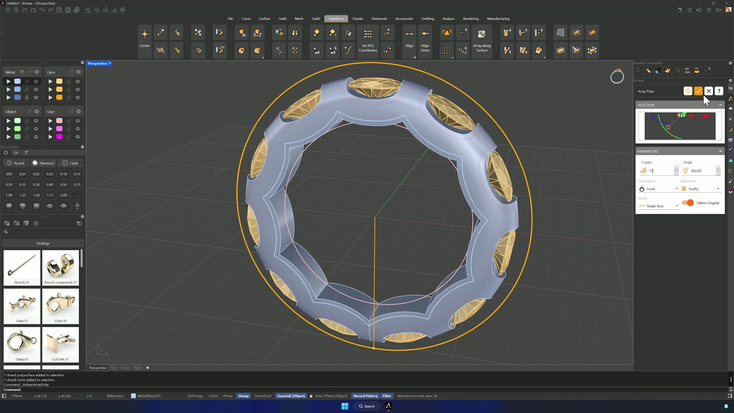Open the Diamond gem material dropdown

tap(43, 163)
